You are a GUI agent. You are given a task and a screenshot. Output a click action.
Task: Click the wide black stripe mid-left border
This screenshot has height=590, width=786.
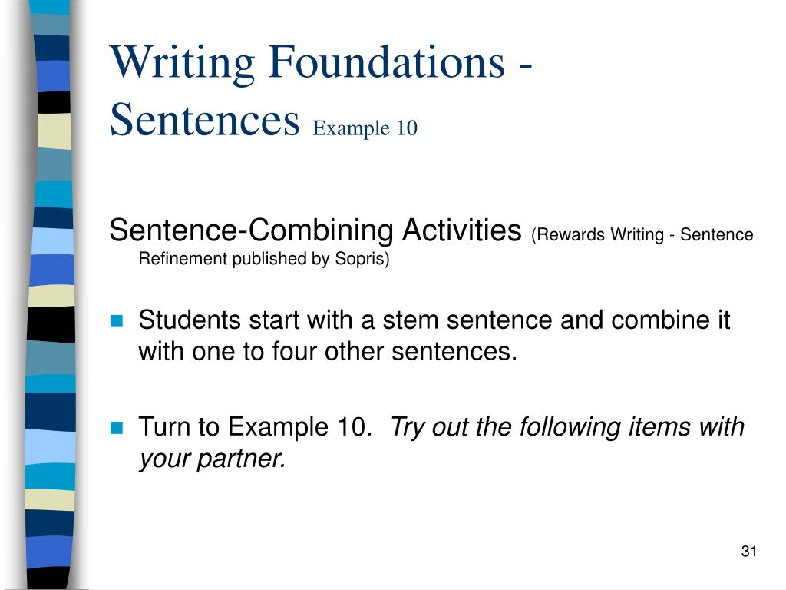51,324
